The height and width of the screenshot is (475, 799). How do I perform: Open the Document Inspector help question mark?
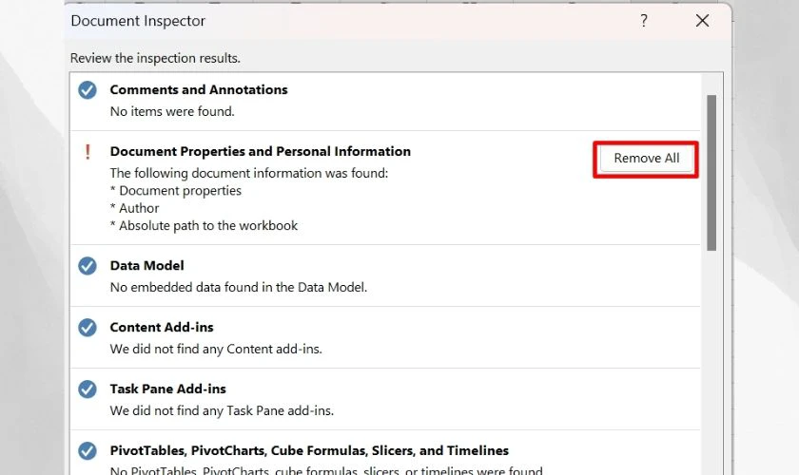[644, 21]
